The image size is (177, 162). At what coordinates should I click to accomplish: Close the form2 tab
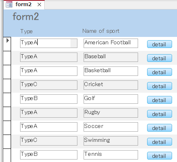[x=39, y=5]
